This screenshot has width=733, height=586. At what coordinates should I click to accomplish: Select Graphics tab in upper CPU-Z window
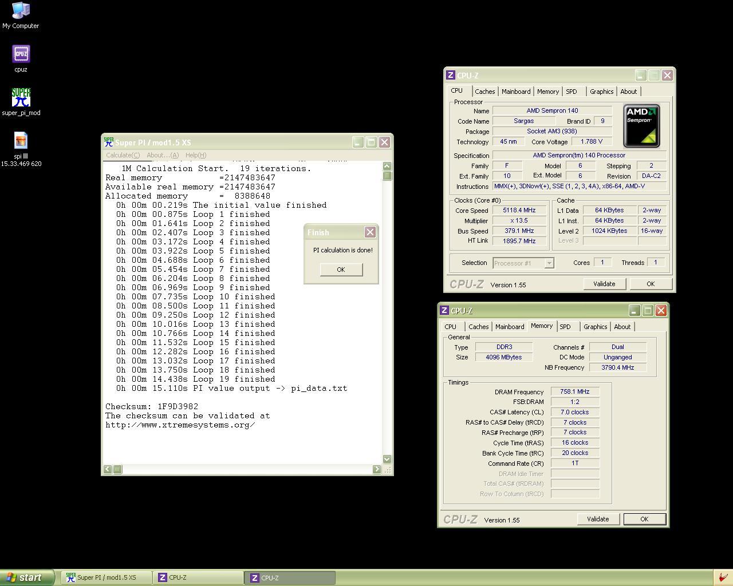tap(601, 92)
